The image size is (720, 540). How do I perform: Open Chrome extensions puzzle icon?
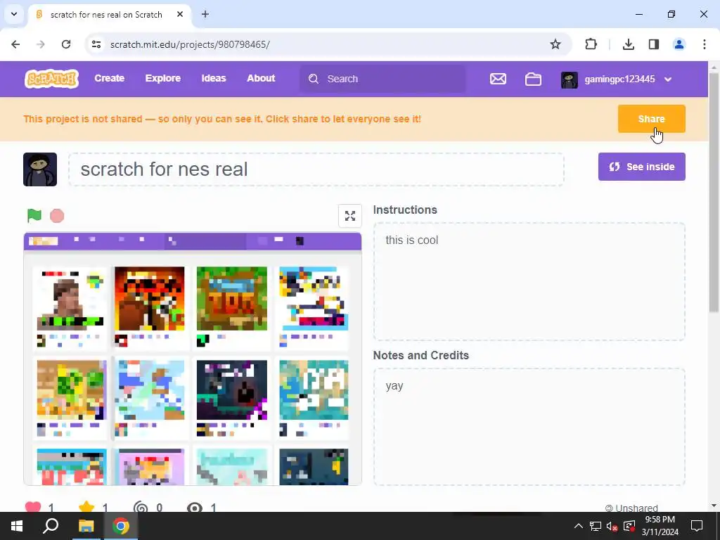click(x=591, y=44)
